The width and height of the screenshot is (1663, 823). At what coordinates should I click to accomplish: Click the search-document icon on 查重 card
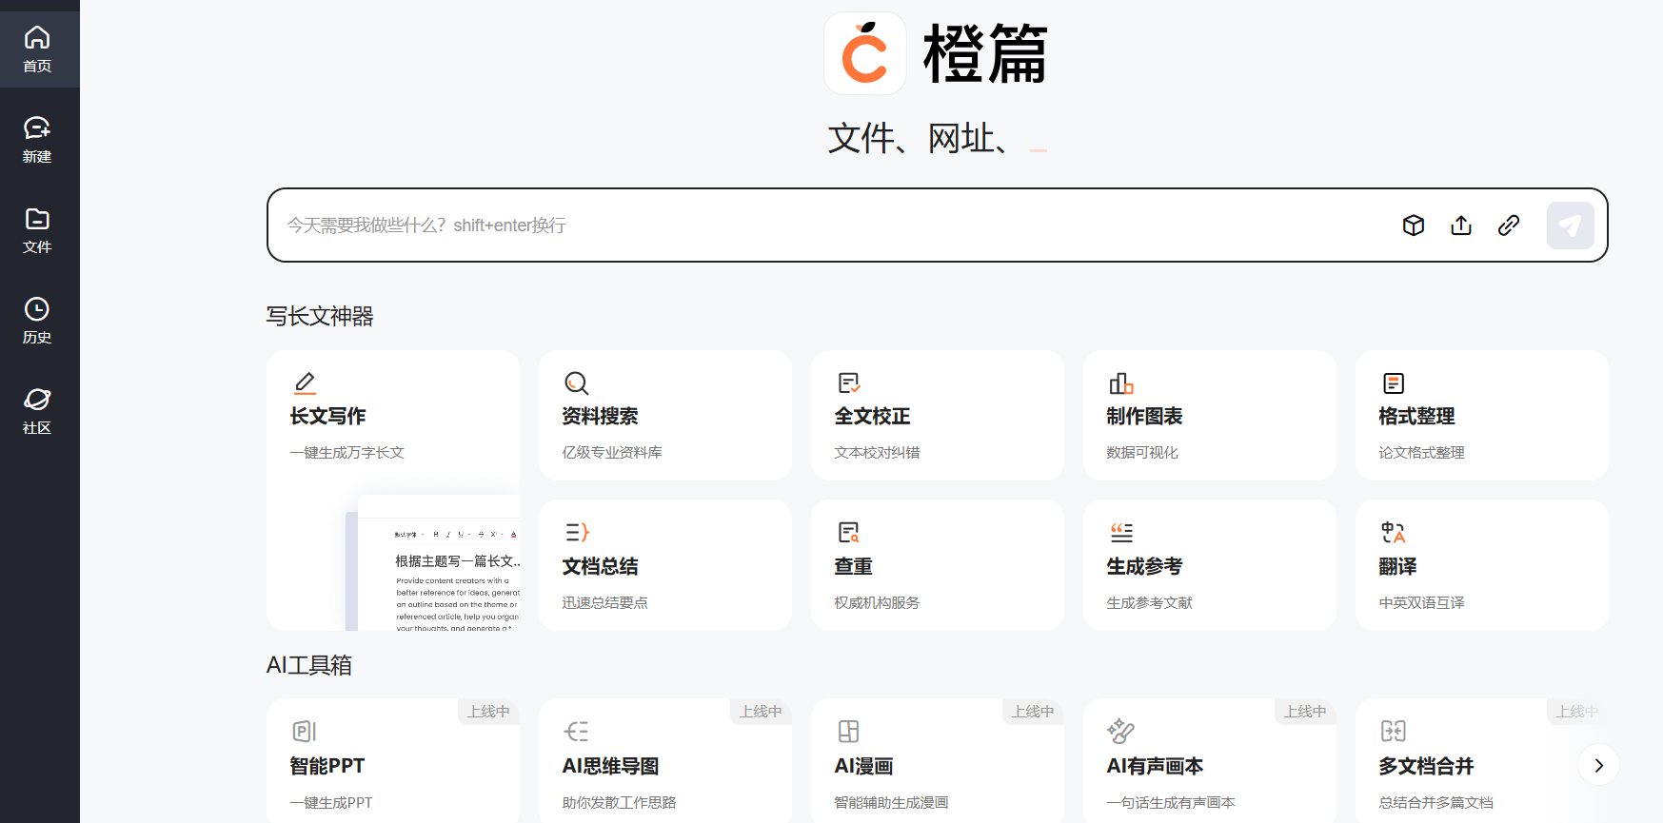(849, 532)
